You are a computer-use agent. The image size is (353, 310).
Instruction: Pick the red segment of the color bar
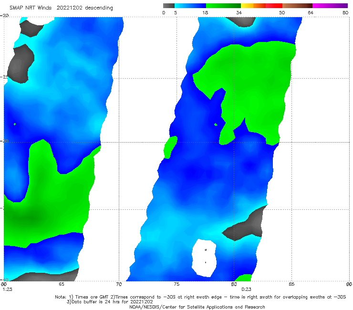274,6
